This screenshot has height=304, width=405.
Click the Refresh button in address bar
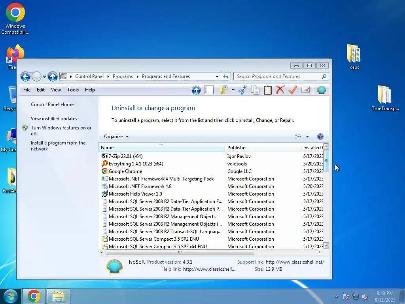226,76
